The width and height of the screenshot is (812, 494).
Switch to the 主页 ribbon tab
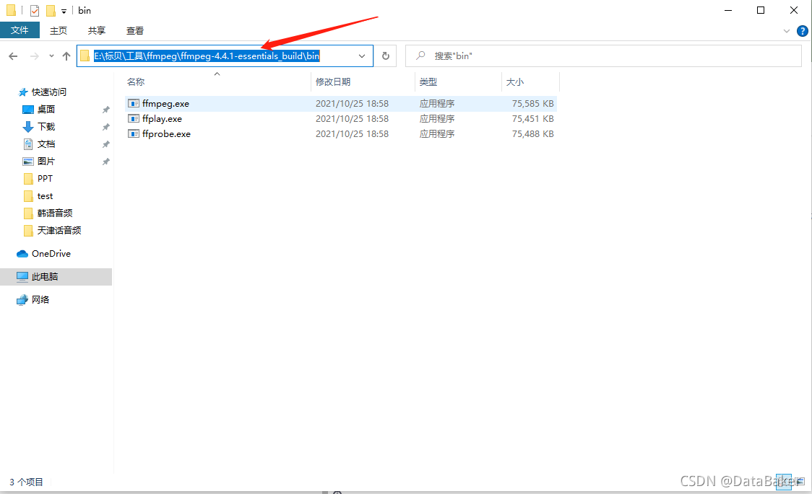pos(59,30)
